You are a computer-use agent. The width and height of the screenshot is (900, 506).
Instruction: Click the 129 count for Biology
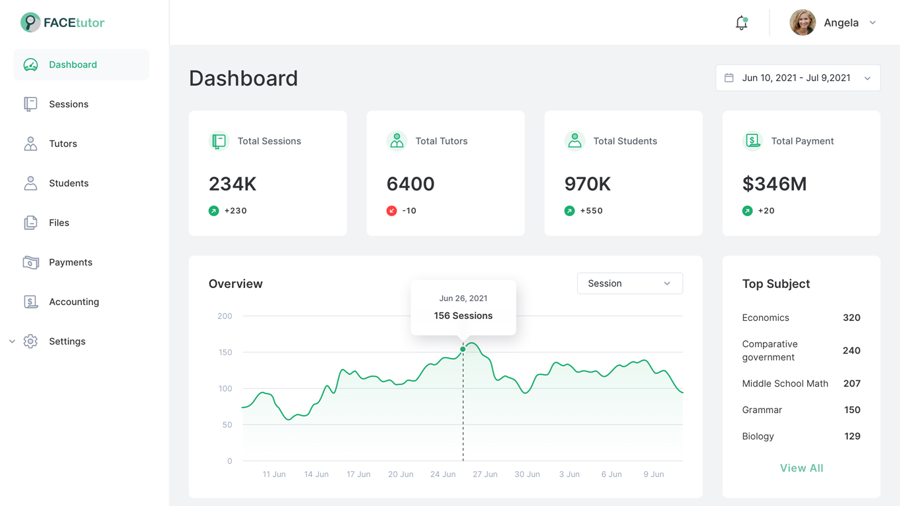853,436
